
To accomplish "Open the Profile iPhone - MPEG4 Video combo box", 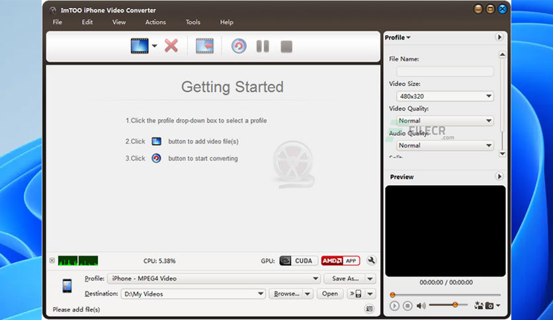I will (214, 278).
